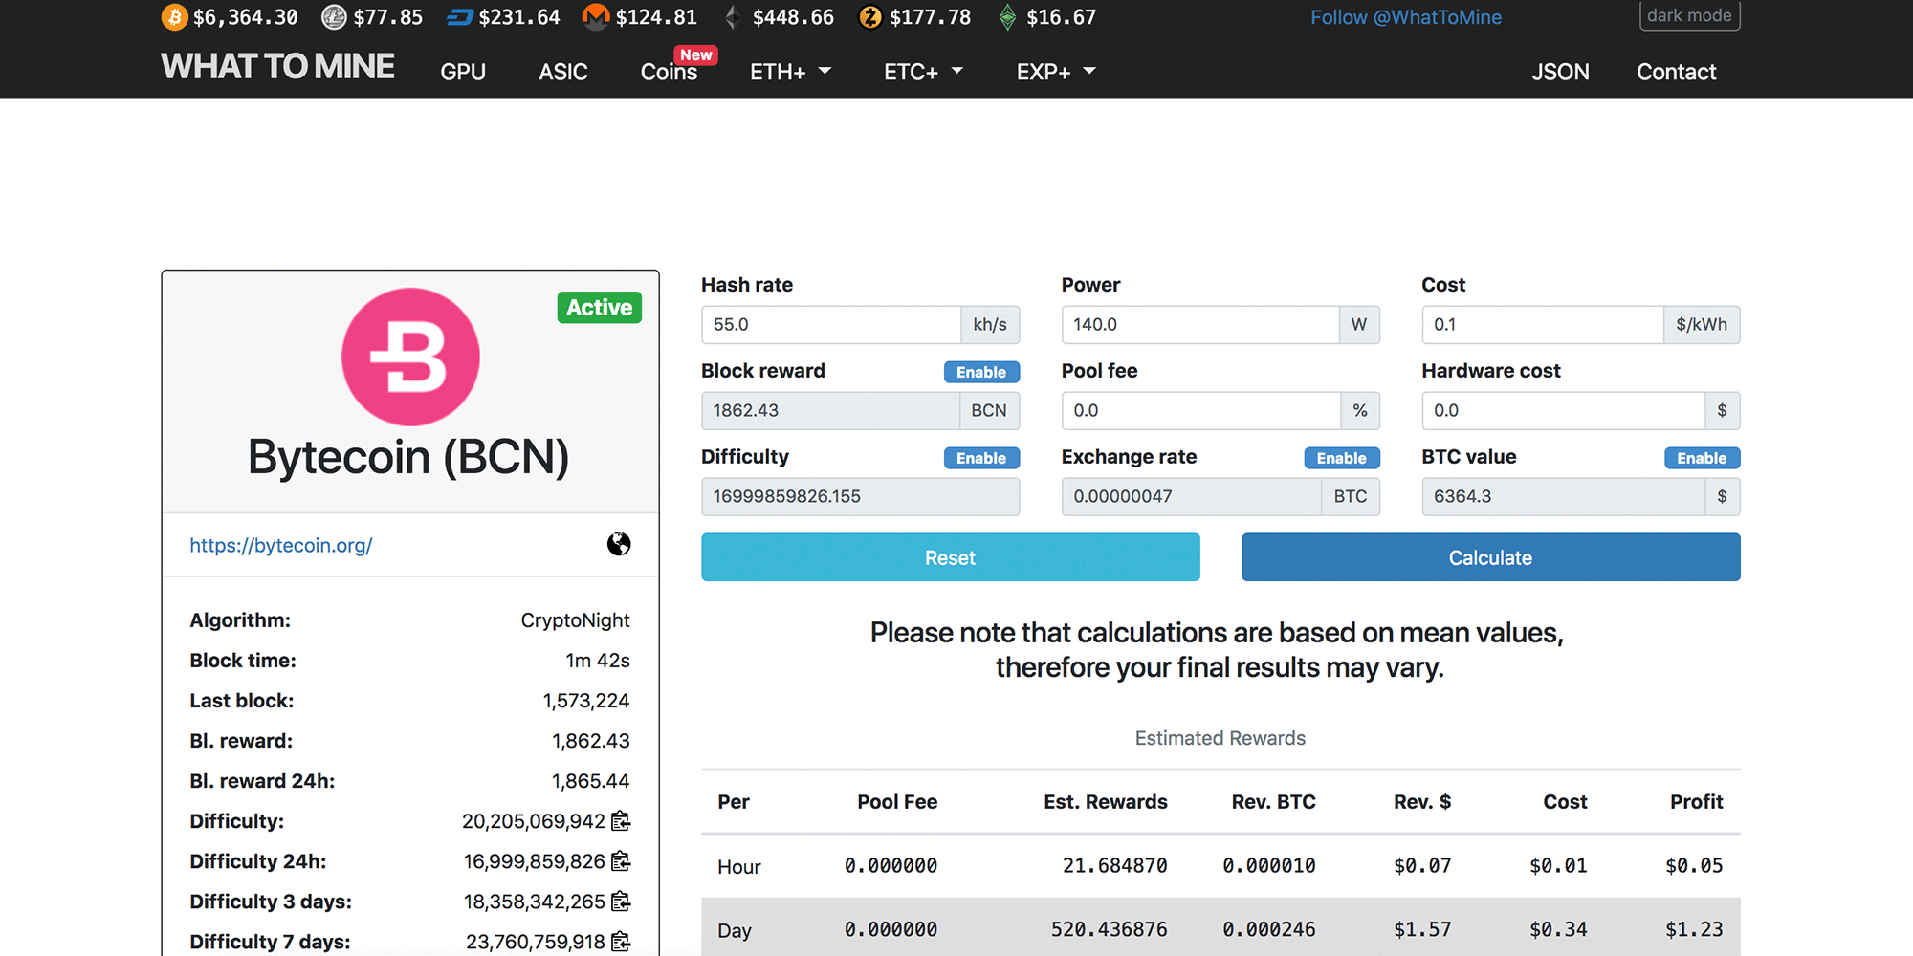This screenshot has width=1913, height=956.
Task: Click the Active status badge
Action: [600, 307]
